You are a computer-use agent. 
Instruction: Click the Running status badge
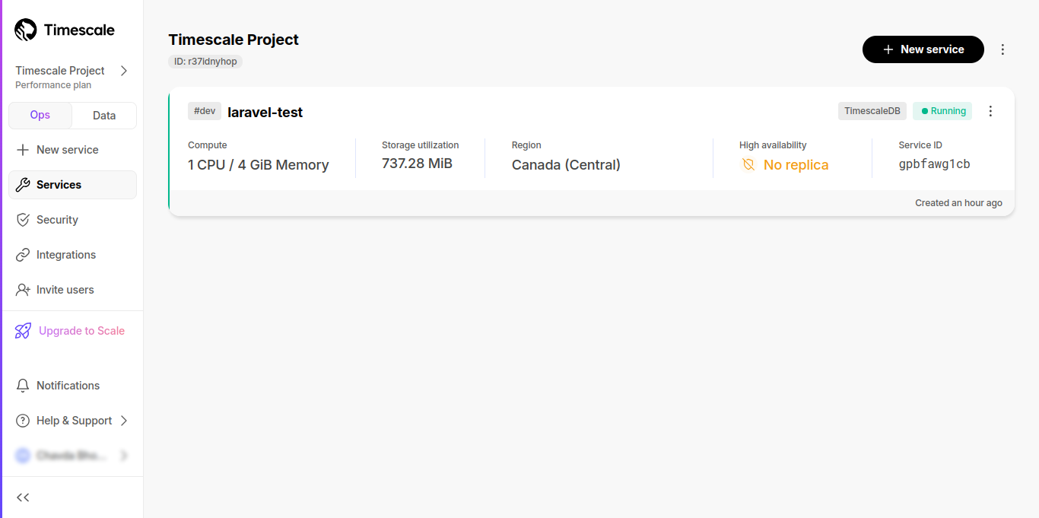[x=942, y=111]
